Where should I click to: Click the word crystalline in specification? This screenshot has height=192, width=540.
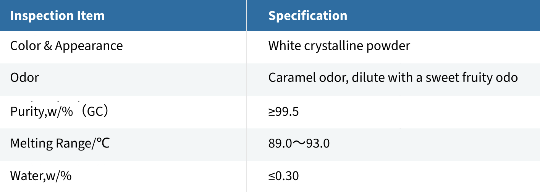(x=335, y=46)
